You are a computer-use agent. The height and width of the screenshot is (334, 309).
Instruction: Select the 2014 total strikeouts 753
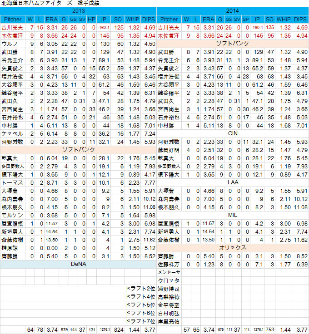click(x=269, y=330)
